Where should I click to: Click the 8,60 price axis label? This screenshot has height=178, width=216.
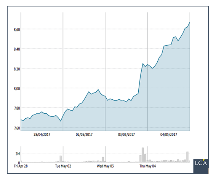(17, 29)
